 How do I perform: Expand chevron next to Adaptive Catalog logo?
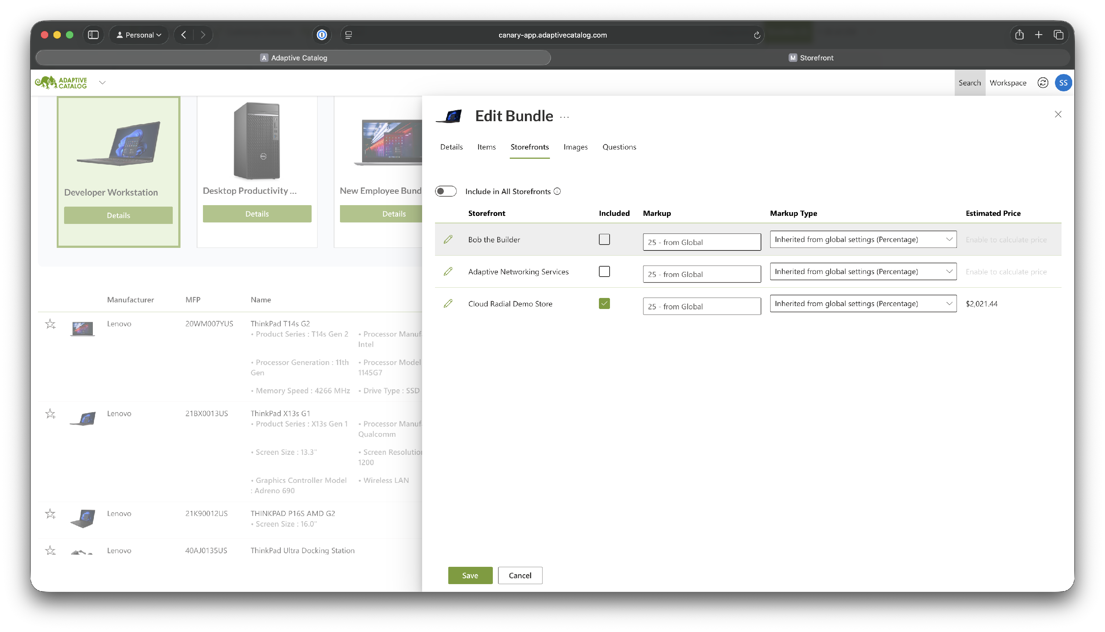(x=102, y=82)
